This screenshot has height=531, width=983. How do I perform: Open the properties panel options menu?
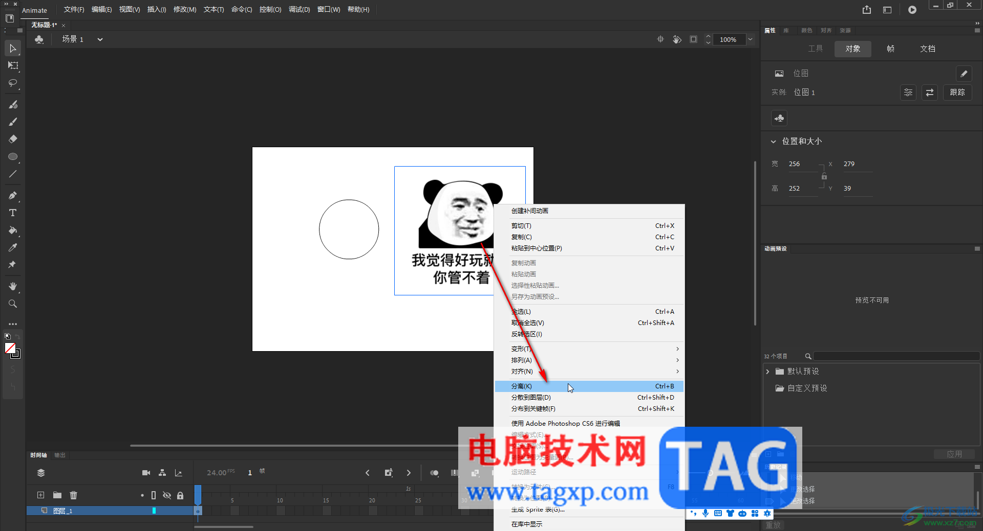(x=977, y=31)
